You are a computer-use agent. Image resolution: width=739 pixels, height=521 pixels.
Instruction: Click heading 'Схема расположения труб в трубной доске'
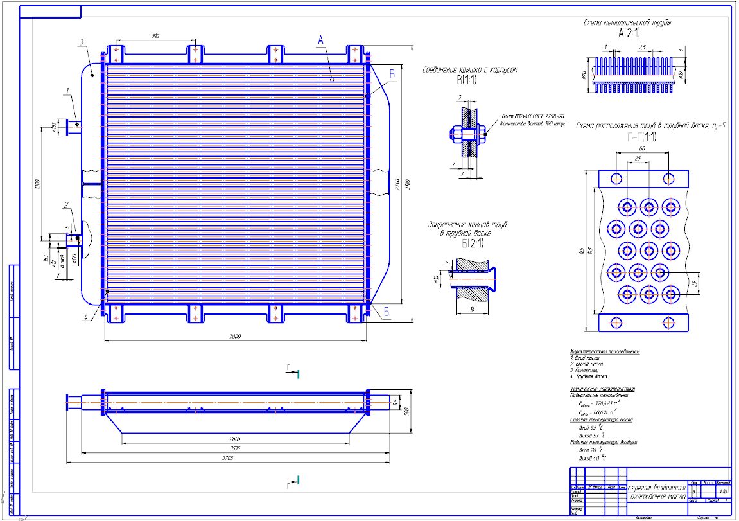tap(643, 126)
